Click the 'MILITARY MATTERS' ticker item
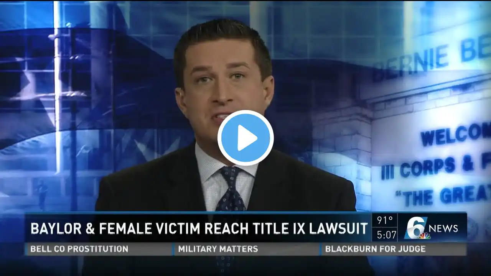Image resolution: width=491 pixels, height=276 pixels. pos(218,249)
